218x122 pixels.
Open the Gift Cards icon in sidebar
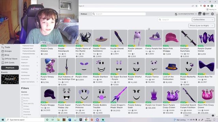pyautogui.click(x=3, y=63)
